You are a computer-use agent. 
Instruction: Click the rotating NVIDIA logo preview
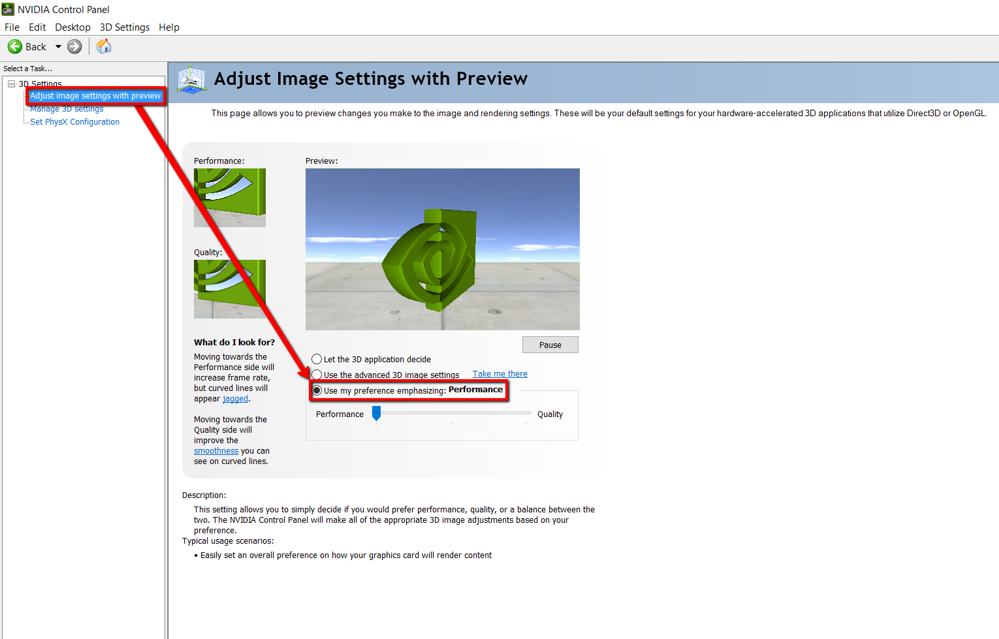443,249
